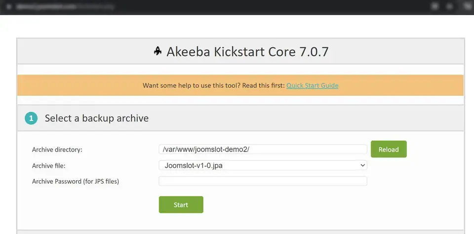
Task: Click the Archive Password input field
Action: click(263, 181)
